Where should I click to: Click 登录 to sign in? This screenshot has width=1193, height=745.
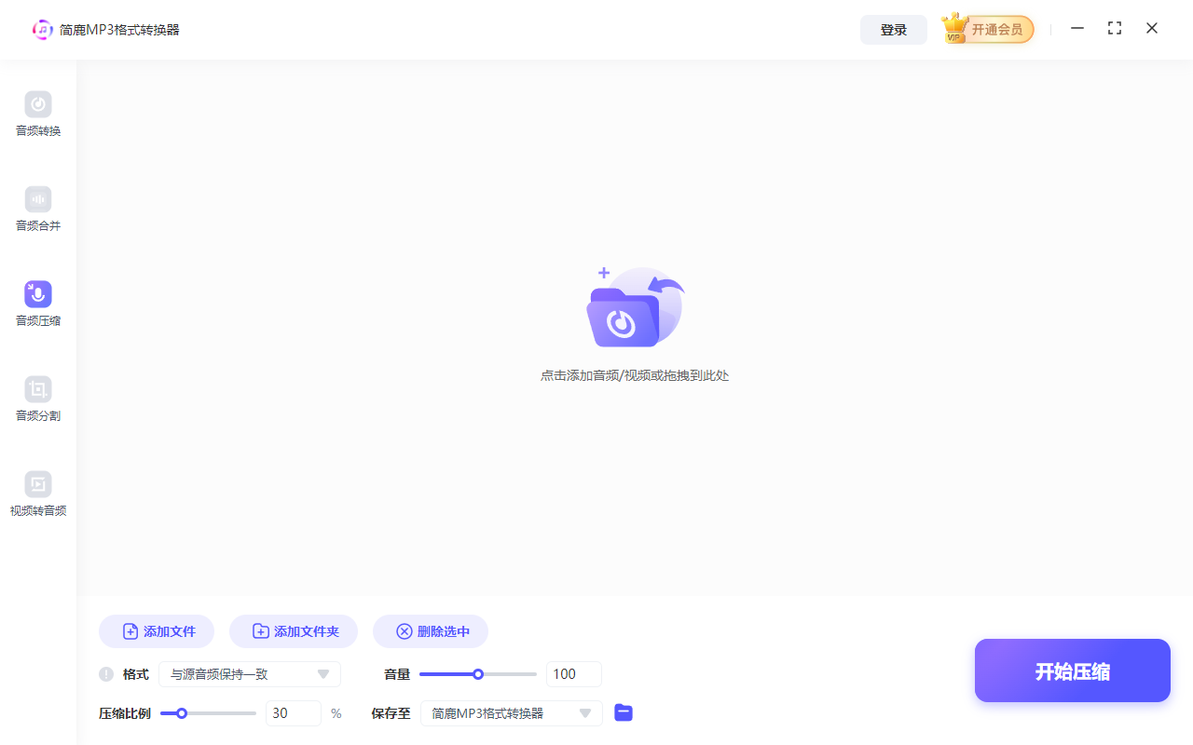[893, 29]
